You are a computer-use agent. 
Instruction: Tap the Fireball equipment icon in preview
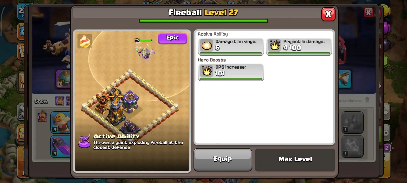click(85, 41)
